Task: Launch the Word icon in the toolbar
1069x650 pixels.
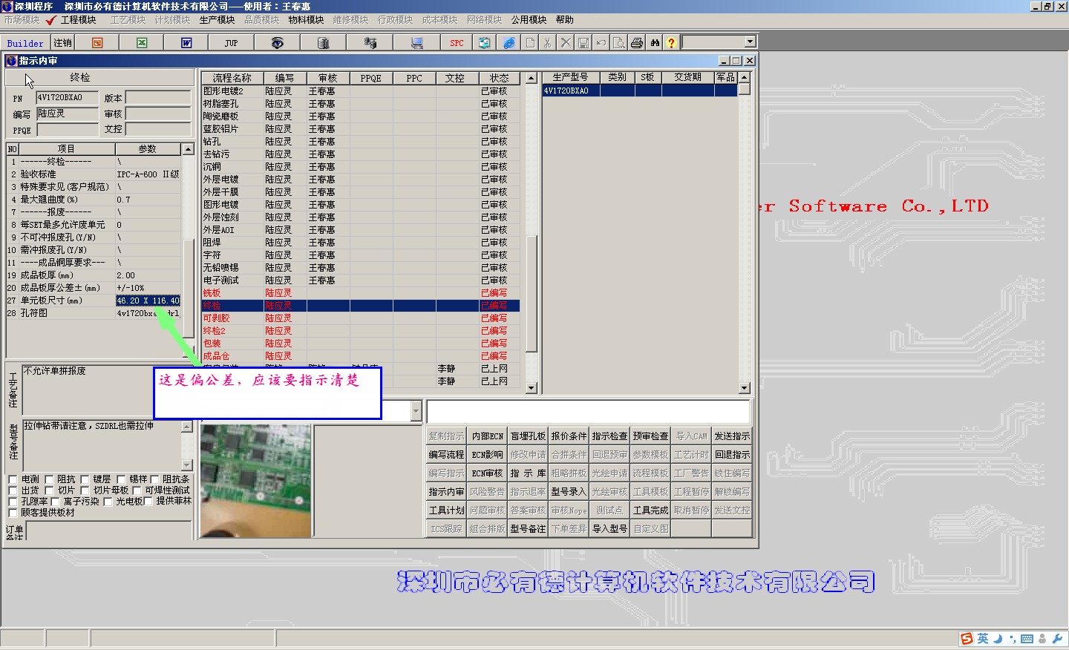Action: point(186,43)
